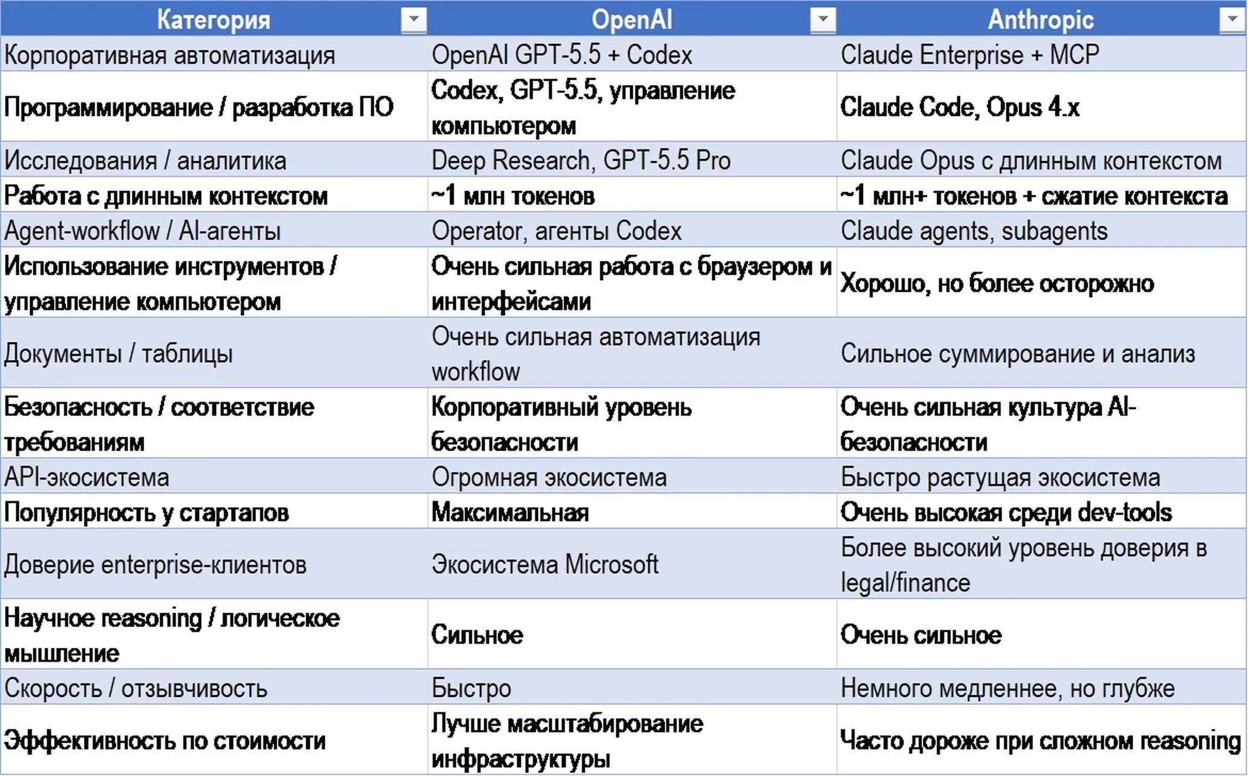This screenshot has width=1248, height=776.
Task: Select the cell 'Максимальная'
Action: [632, 511]
